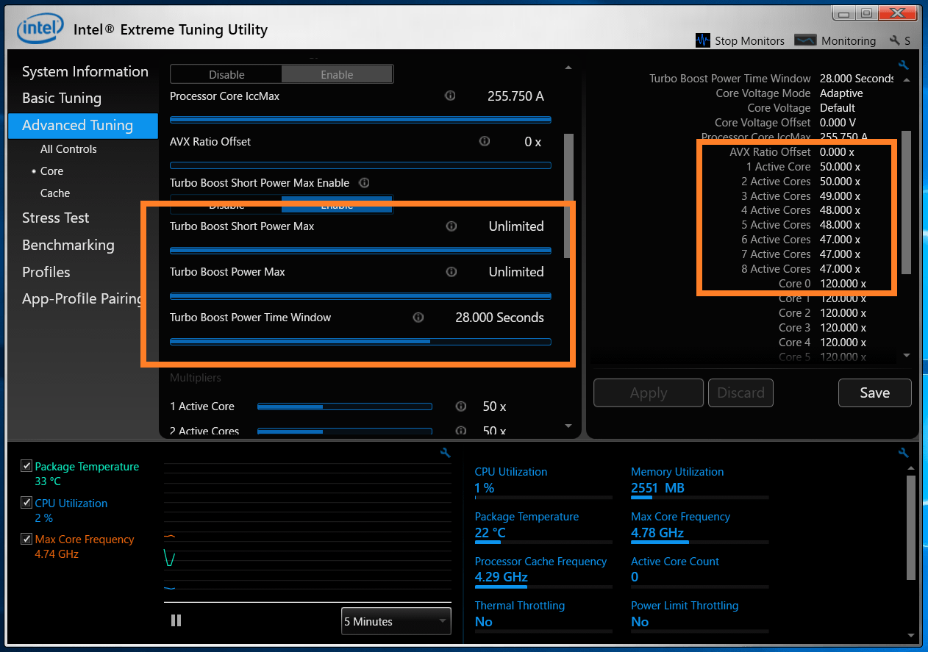Show info for AVX Ratio Offset
This screenshot has width=928, height=652.
484,141
